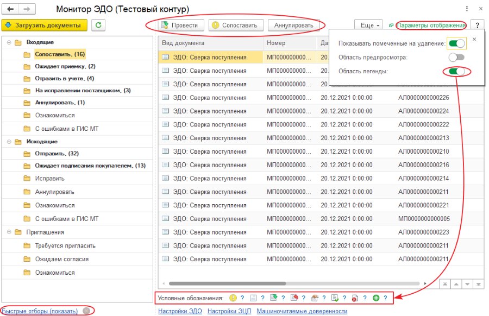Click the open box package icon in the legend
Screen dimensions: 489x316
[315, 298]
